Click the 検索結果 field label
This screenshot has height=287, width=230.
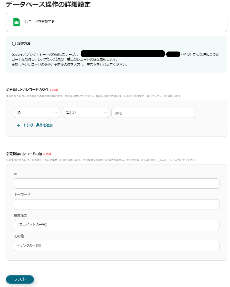pyautogui.click(x=20, y=215)
